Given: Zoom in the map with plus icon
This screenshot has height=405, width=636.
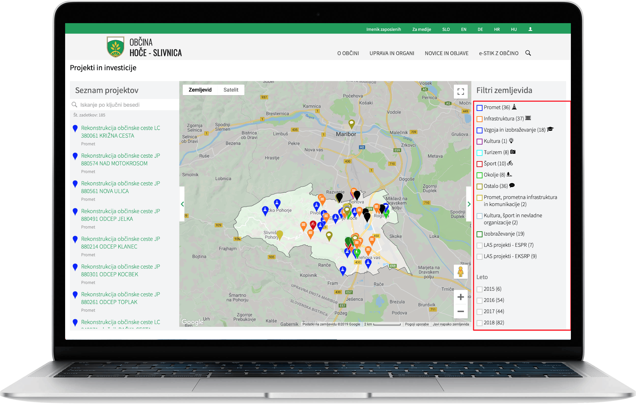Looking at the screenshot, I should coord(460,297).
